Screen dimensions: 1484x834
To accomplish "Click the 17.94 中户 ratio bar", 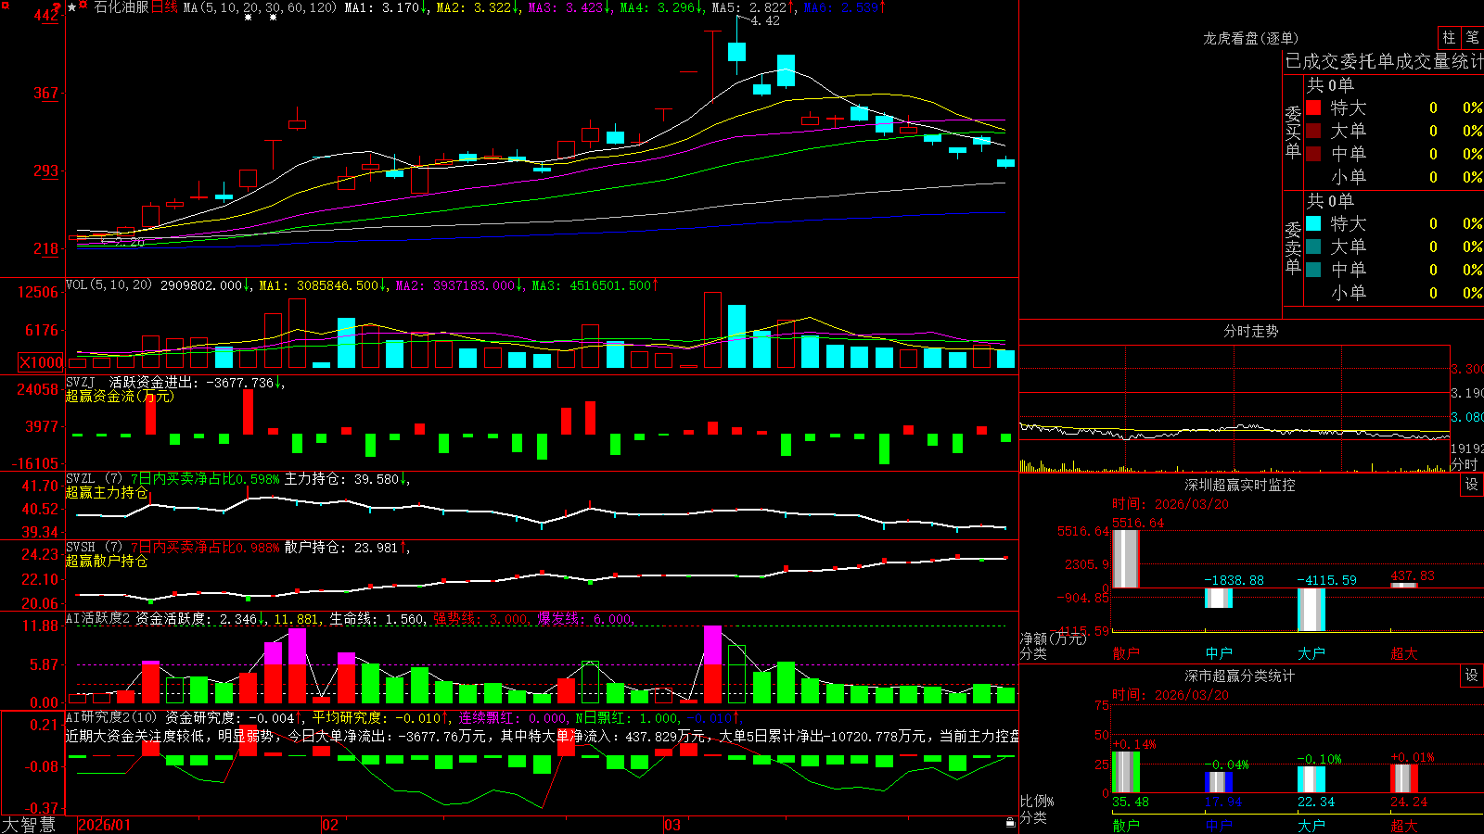I will point(1218,782).
